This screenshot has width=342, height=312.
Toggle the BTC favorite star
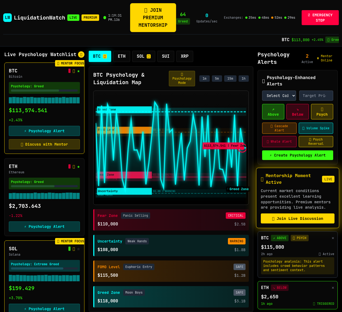tap(79, 71)
